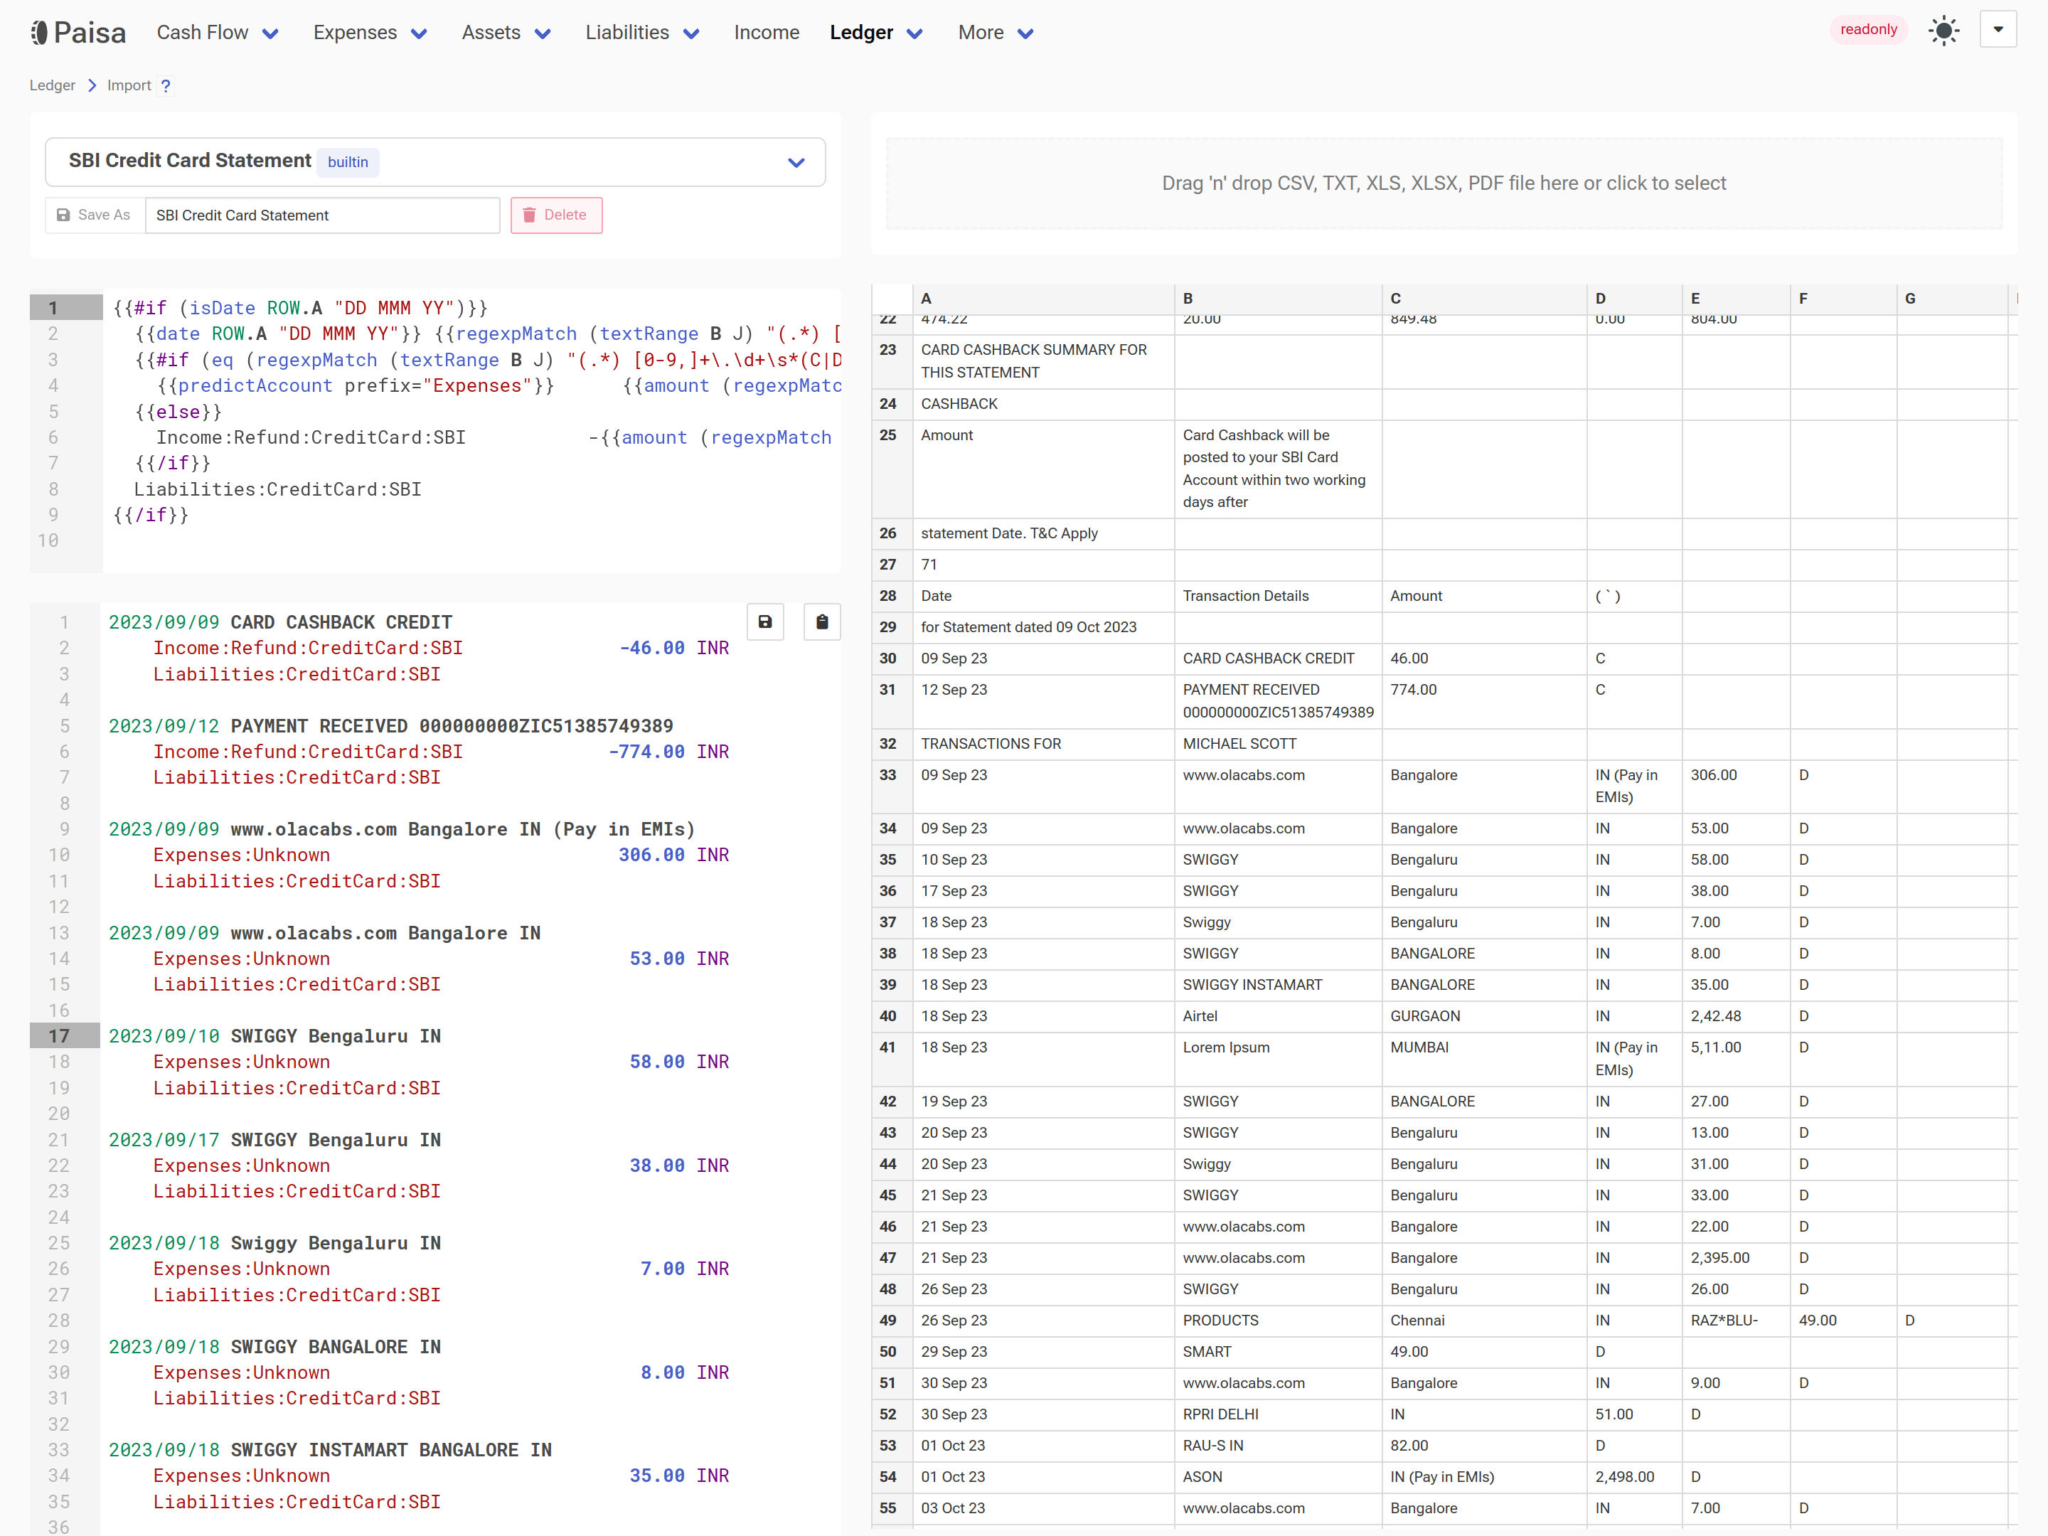Click the template name input field
Screen dimensions: 2048x1536
[x=322, y=215]
